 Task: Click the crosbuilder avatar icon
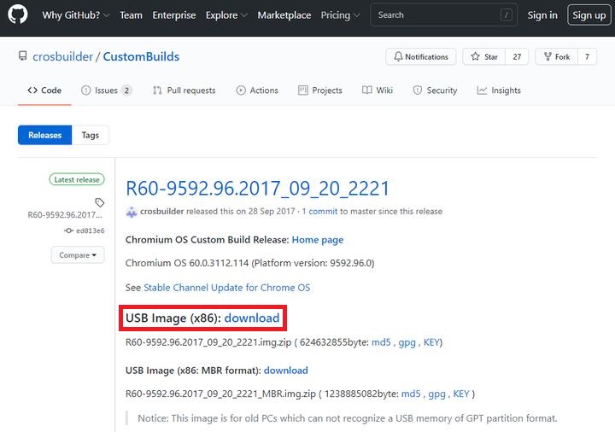click(131, 211)
